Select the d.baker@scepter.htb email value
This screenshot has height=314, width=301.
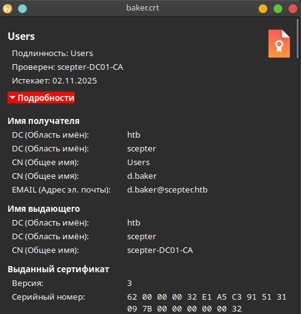[x=167, y=190]
